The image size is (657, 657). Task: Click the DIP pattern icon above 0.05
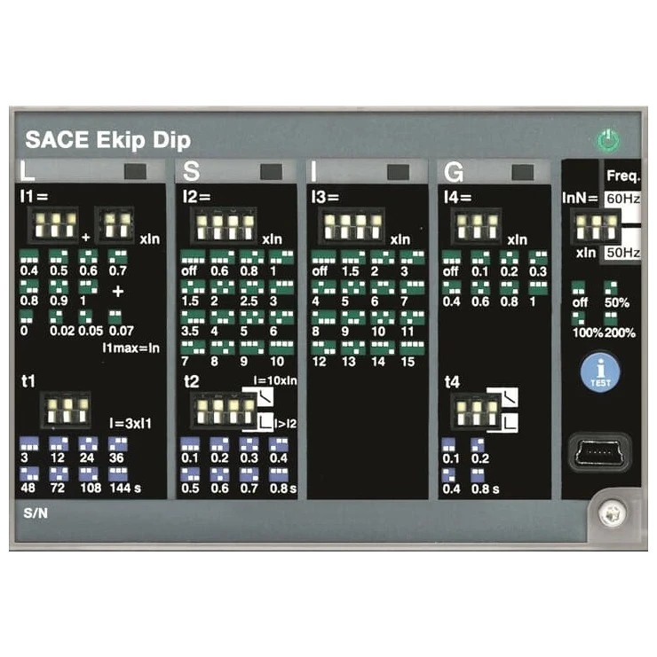(85, 317)
